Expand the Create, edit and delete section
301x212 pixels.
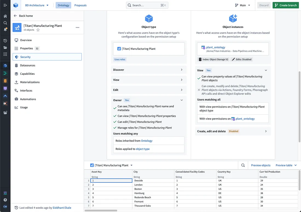point(233,131)
